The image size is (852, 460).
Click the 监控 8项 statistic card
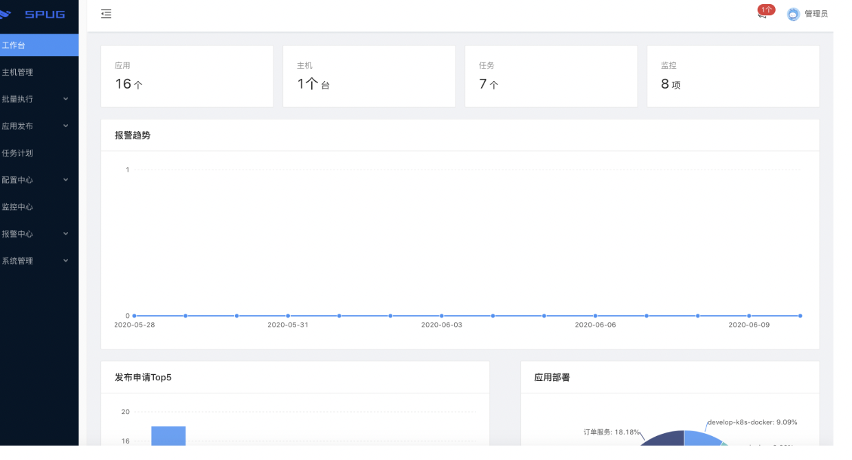point(733,76)
